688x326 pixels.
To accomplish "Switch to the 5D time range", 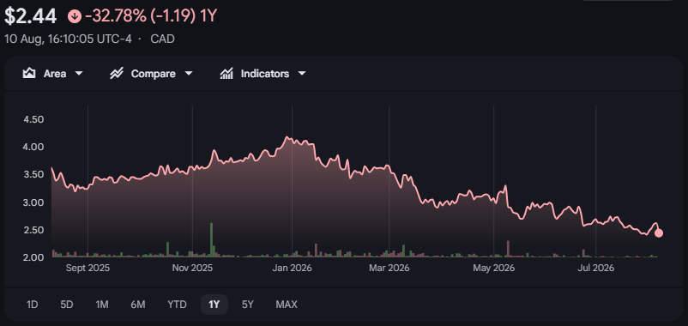I will pyautogui.click(x=67, y=304).
